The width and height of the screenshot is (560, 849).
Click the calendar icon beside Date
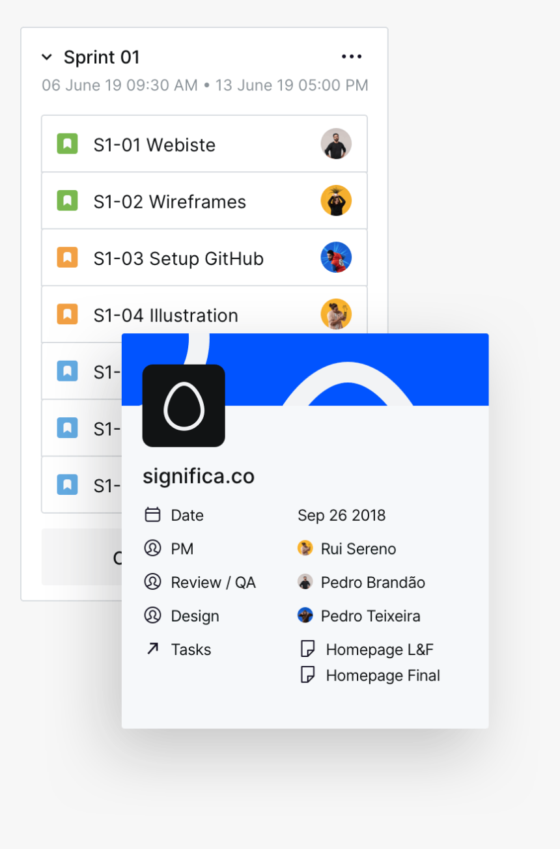152,515
